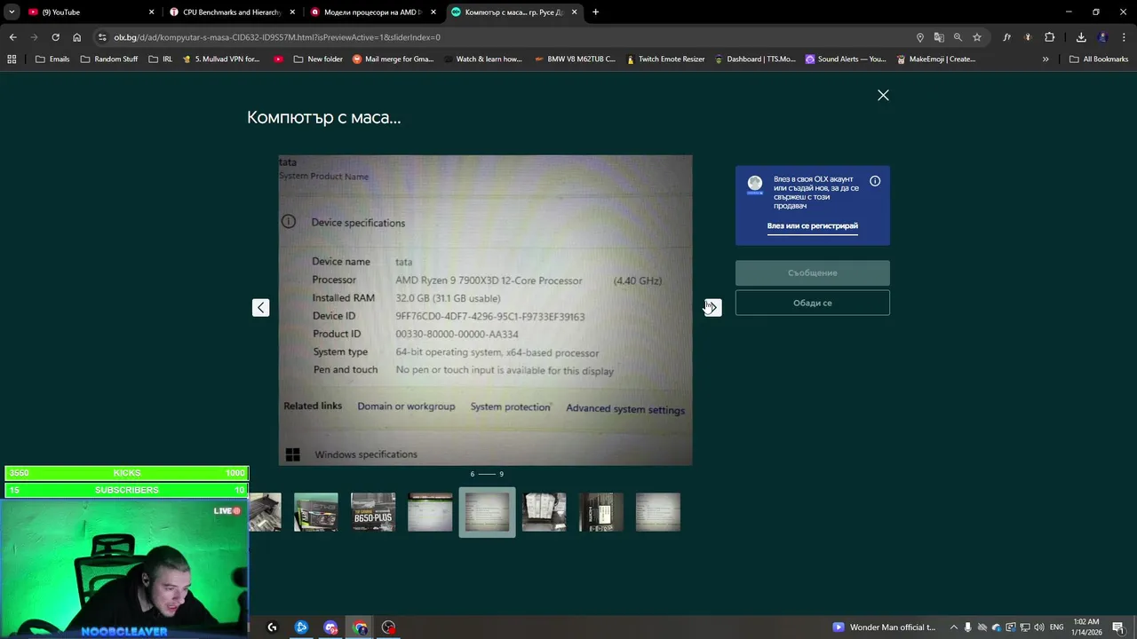
Task: Go back to the previous page
Action: [x=12, y=37]
